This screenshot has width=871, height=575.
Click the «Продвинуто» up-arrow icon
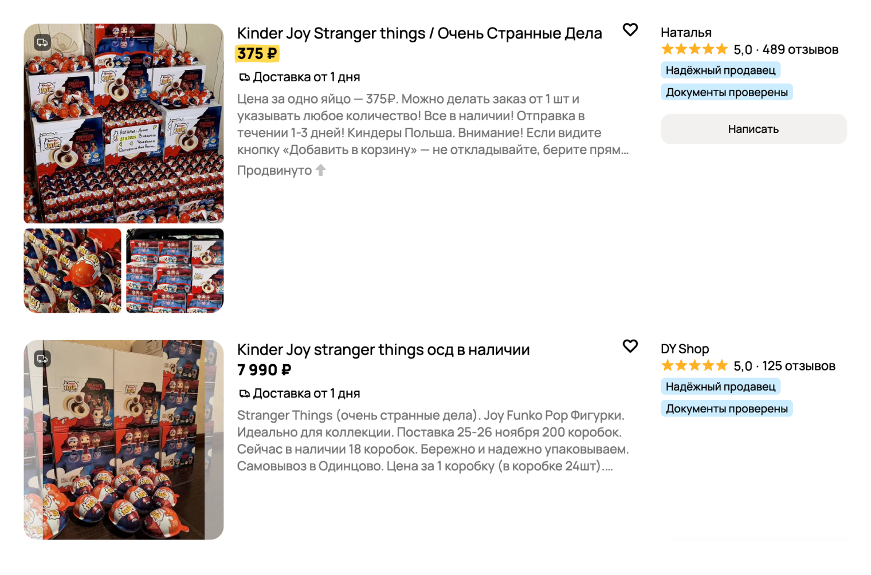321,170
